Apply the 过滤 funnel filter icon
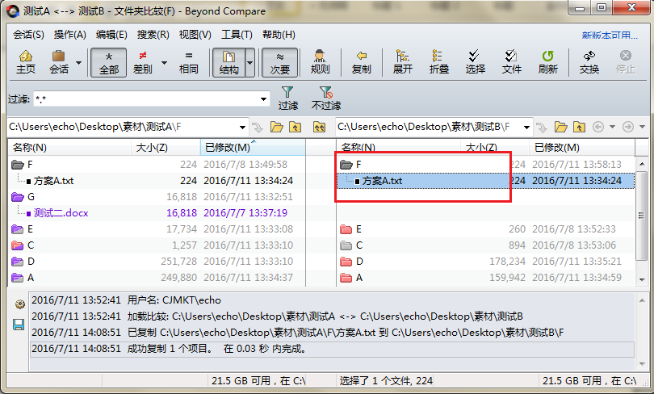The height and width of the screenshot is (394, 654). [x=287, y=98]
